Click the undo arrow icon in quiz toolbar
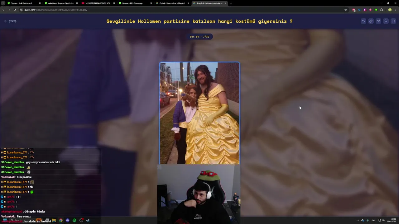Screen dimensions: 399x224 coord(363,21)
